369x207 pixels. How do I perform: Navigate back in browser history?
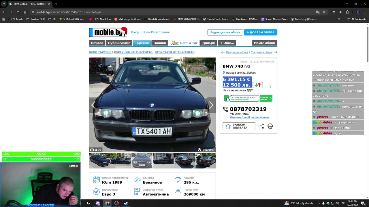[x=4, y=12]
